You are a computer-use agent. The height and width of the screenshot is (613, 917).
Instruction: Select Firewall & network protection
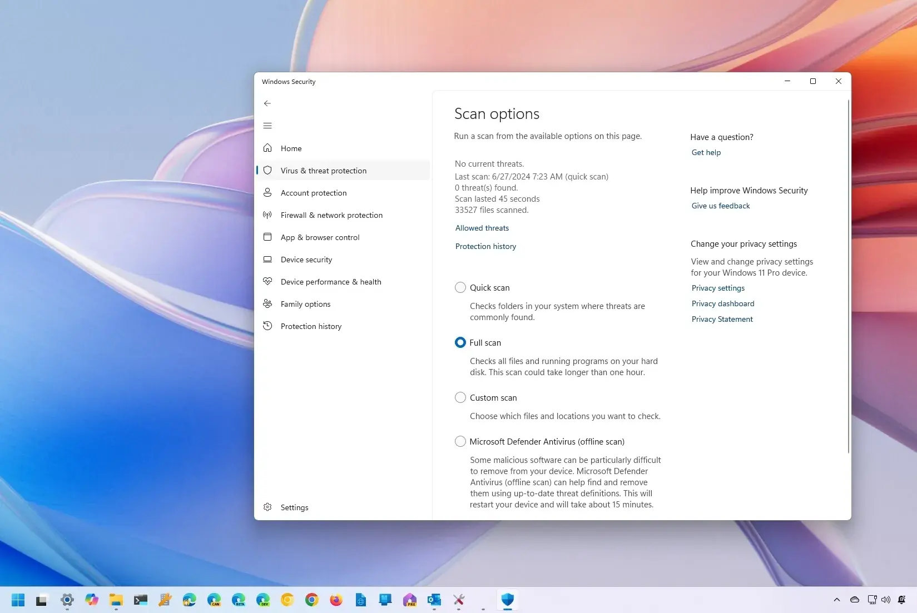click(331, 215)
